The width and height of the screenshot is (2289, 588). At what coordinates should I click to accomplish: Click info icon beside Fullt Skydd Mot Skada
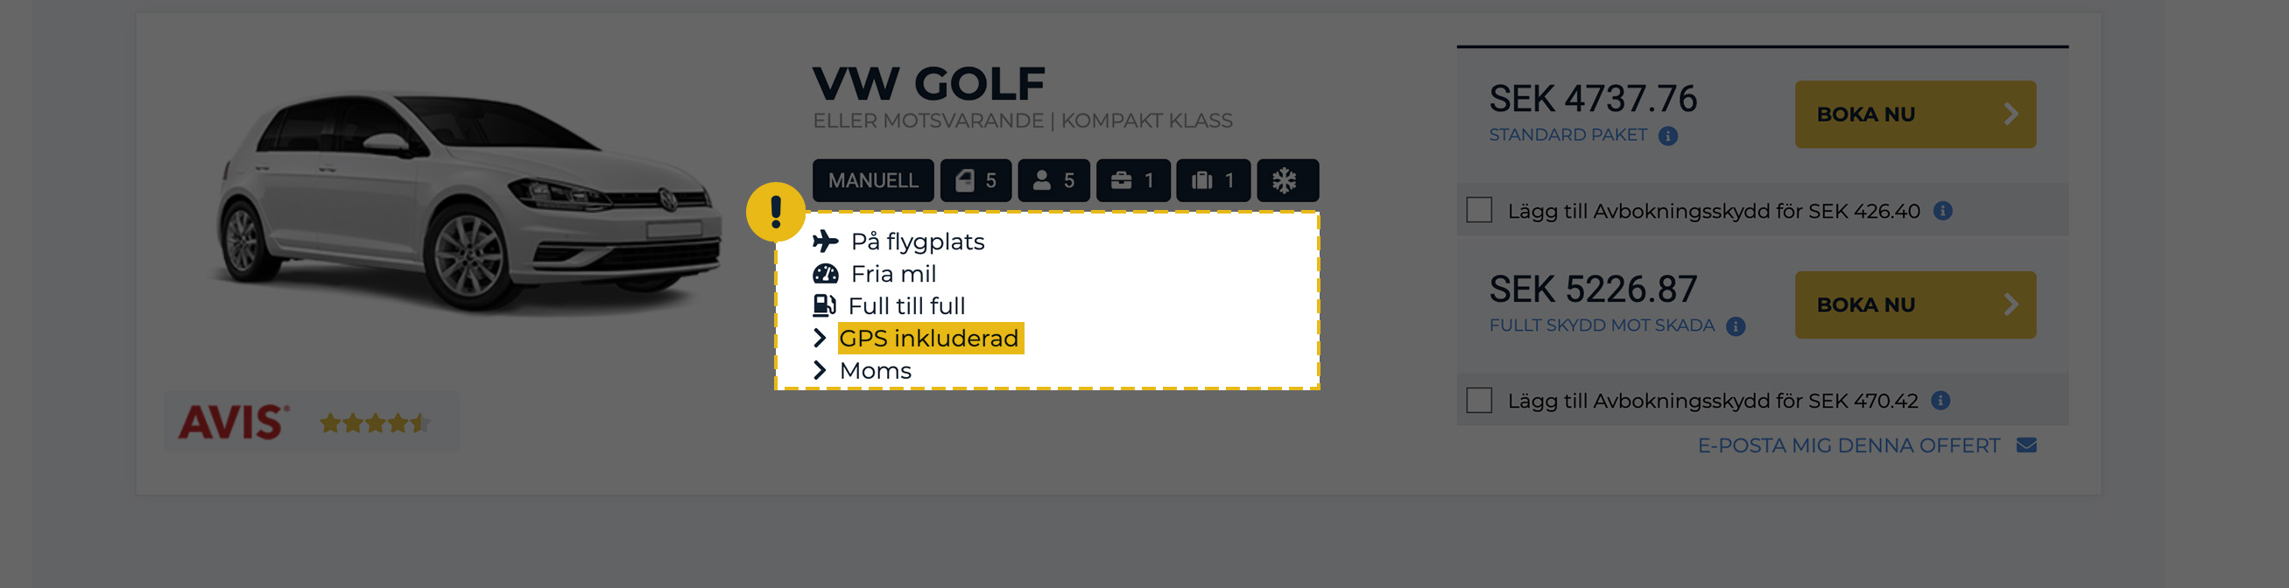pyautogui.click(x=1736, y=326)
